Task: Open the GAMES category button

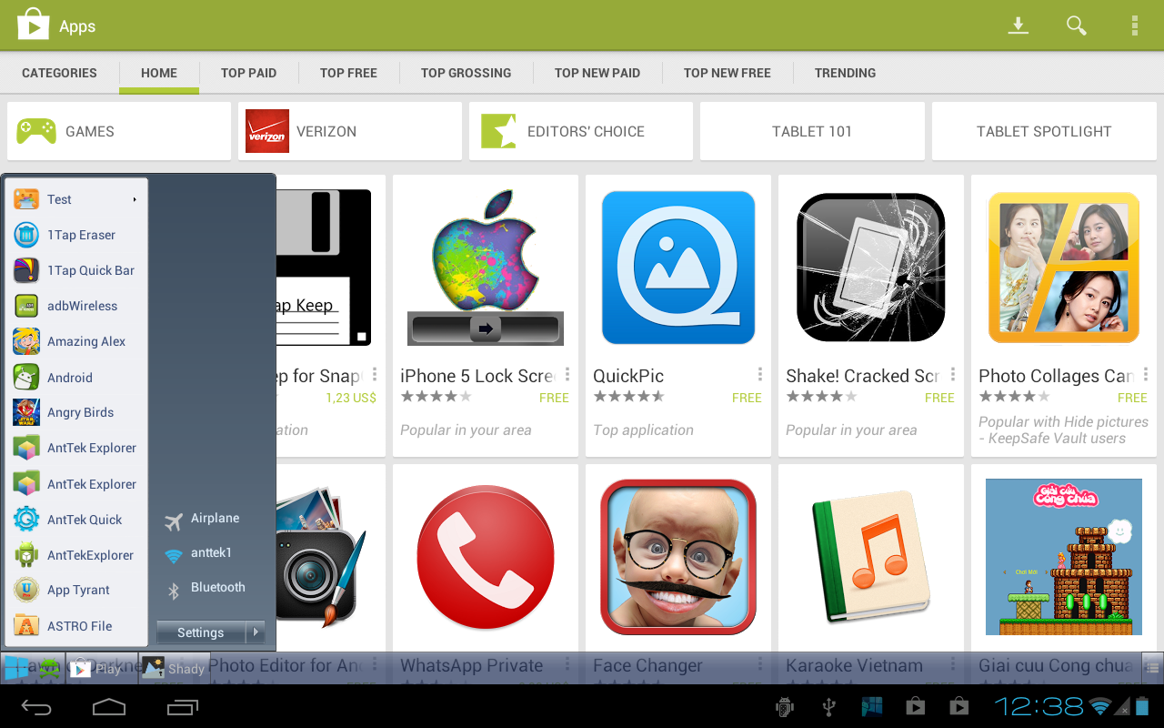Action: pos(119,131)
